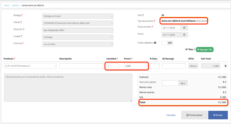Click the Sub Total field showing 2.380

coord(211,66)
